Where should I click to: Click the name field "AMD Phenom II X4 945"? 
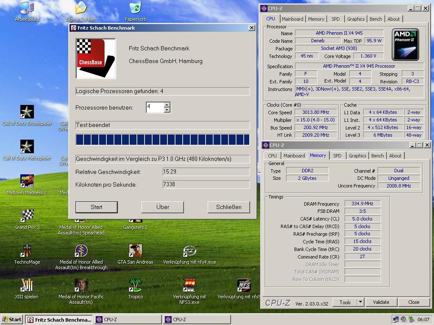[339, 33]
